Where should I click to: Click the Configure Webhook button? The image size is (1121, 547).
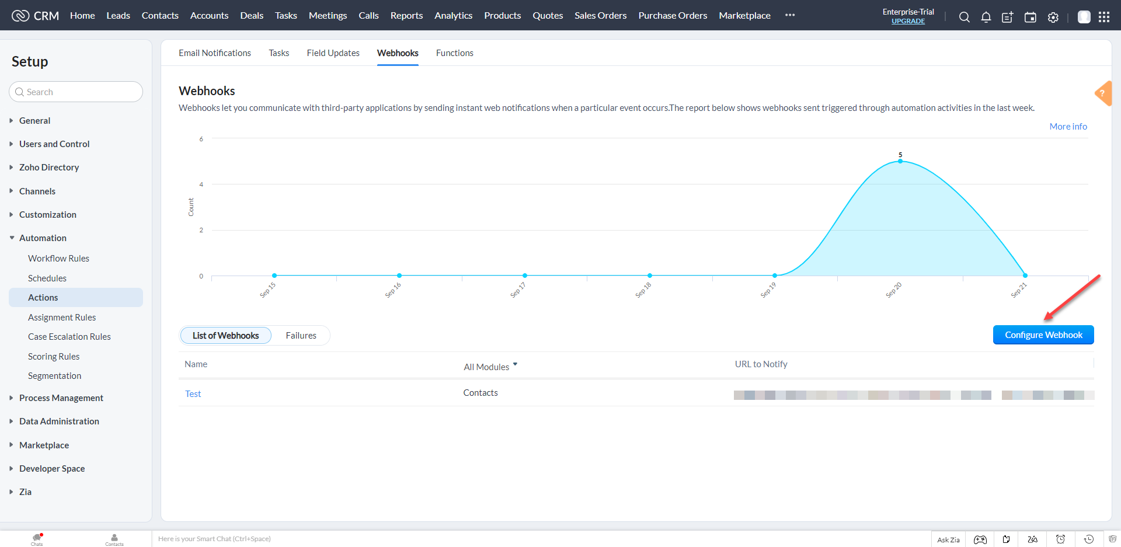point(1043,335)
